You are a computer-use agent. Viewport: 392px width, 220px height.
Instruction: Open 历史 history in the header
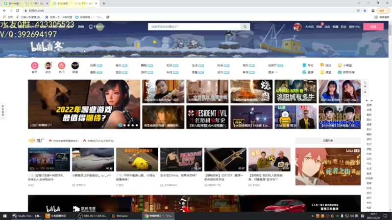pos(343,27)
